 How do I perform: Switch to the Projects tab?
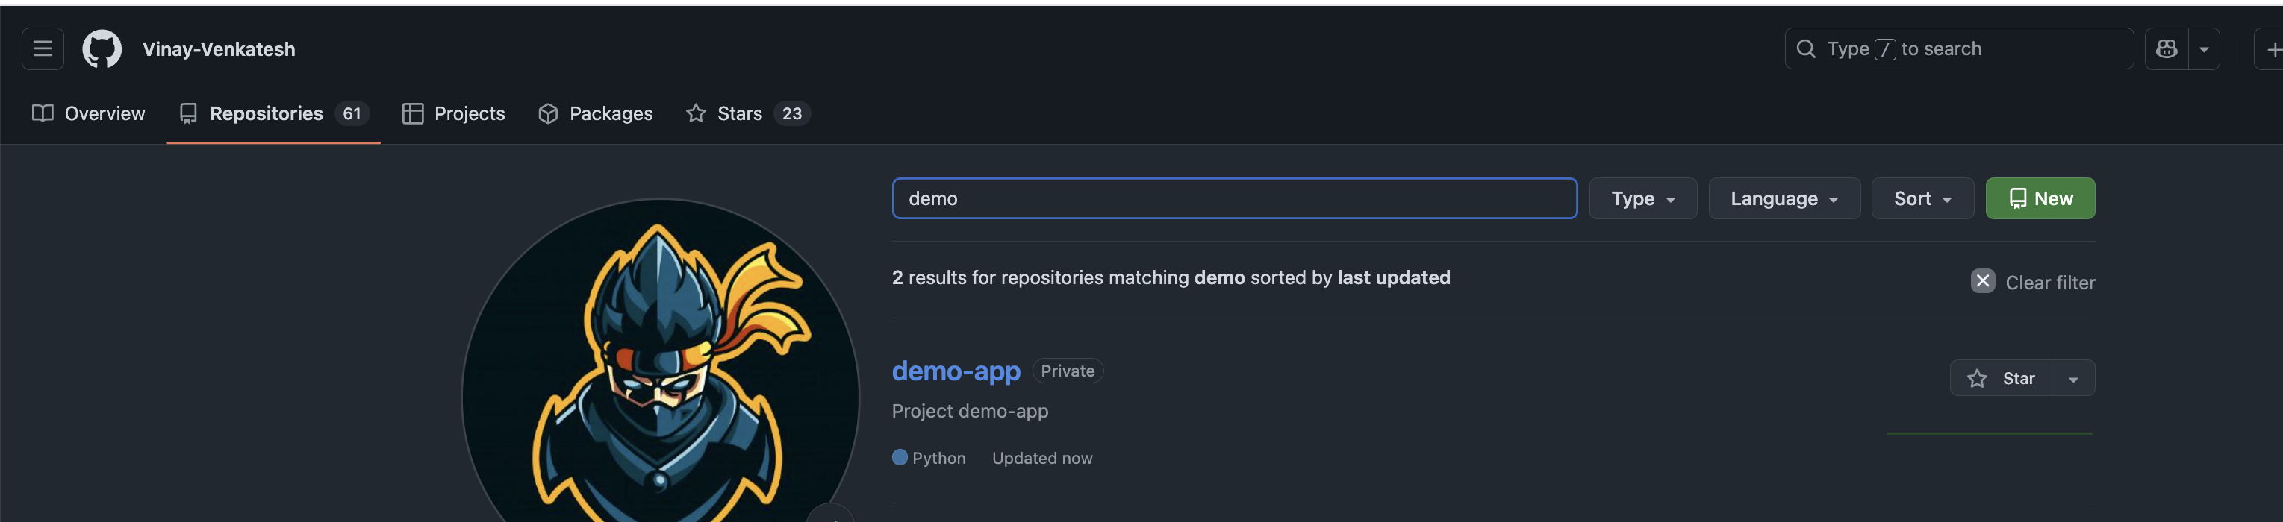tap(454, 113)
